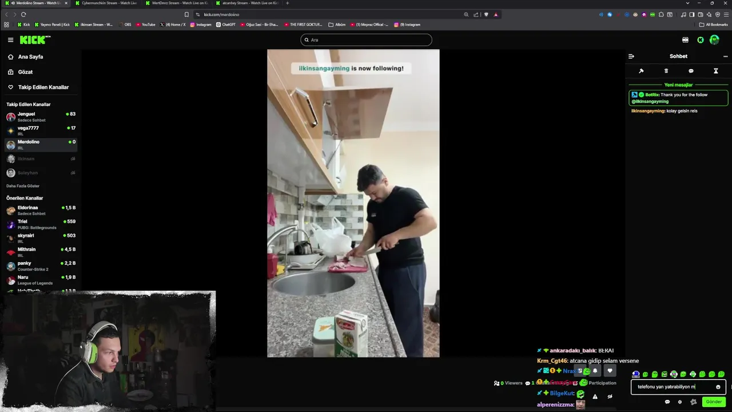The image size is (732, 412).
Task: Open browser main hamburger menu
Action: (x=726, y=14)
